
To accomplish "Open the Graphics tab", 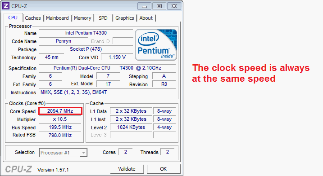I will [x=125, y=18].
